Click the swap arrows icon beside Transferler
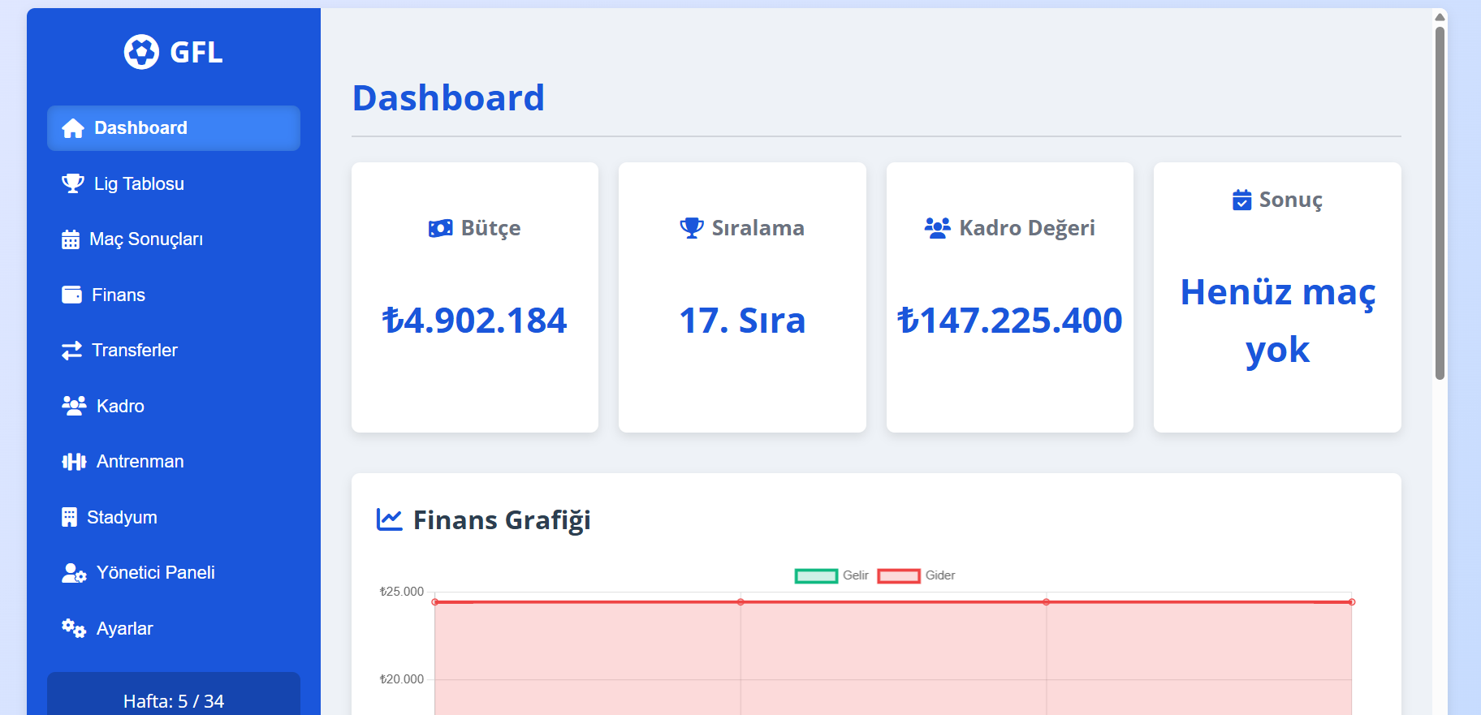1481x715 pixels. pos(71,350)
